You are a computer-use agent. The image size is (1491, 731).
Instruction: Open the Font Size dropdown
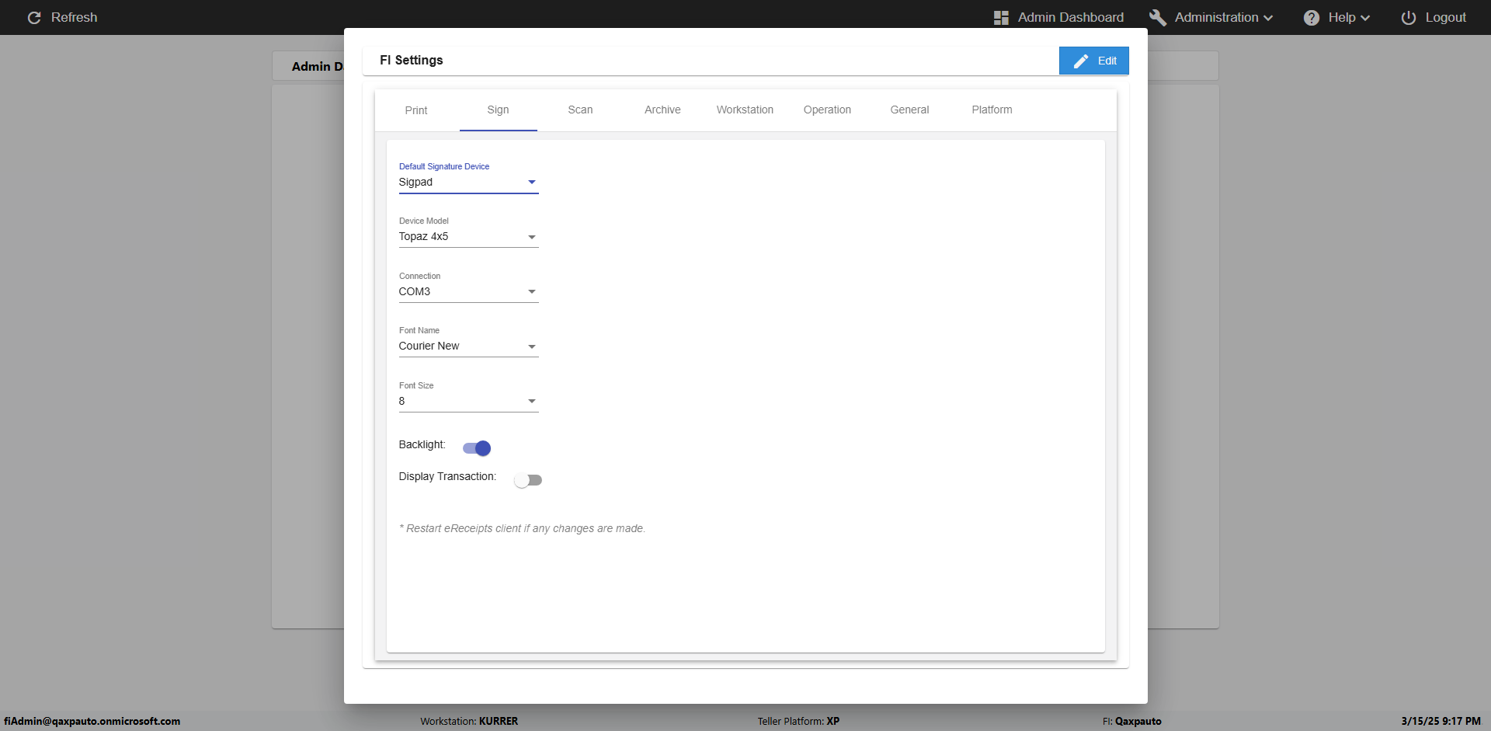click(x=468, y=402)
